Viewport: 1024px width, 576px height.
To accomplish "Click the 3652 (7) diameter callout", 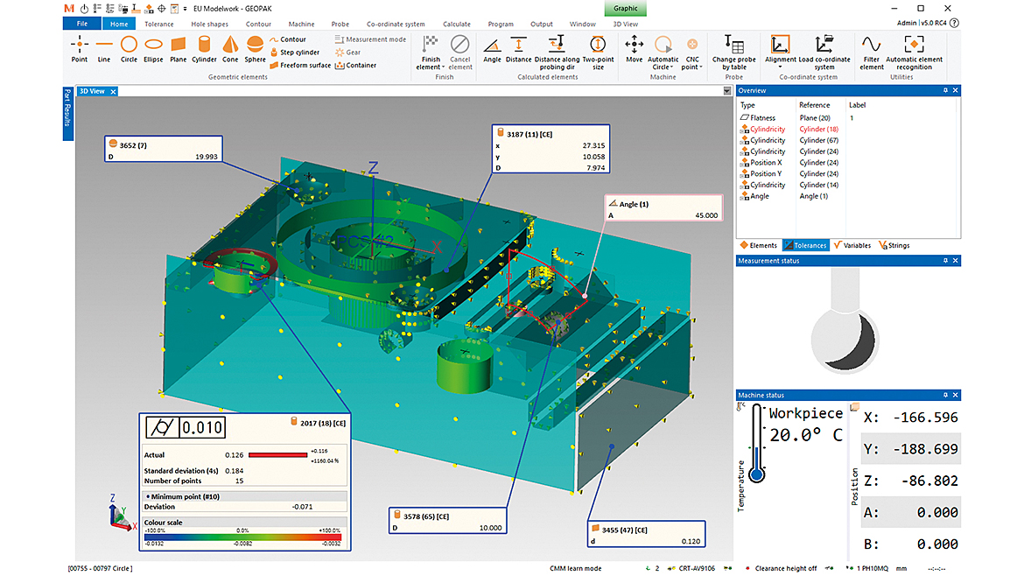I will pyautogui.click(x=164, y=149).
